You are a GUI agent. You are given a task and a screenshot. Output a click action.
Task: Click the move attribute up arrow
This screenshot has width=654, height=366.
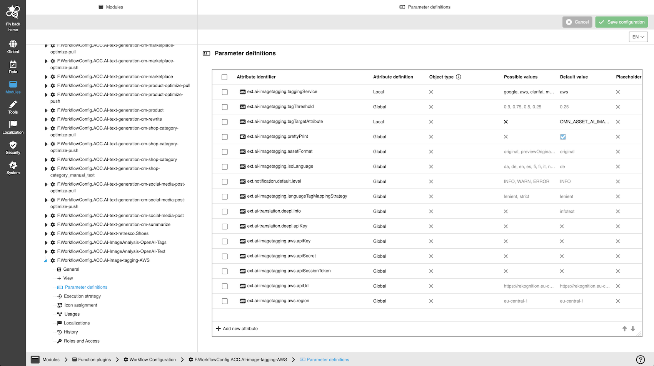pyautogui.click(x=624, y=329)
